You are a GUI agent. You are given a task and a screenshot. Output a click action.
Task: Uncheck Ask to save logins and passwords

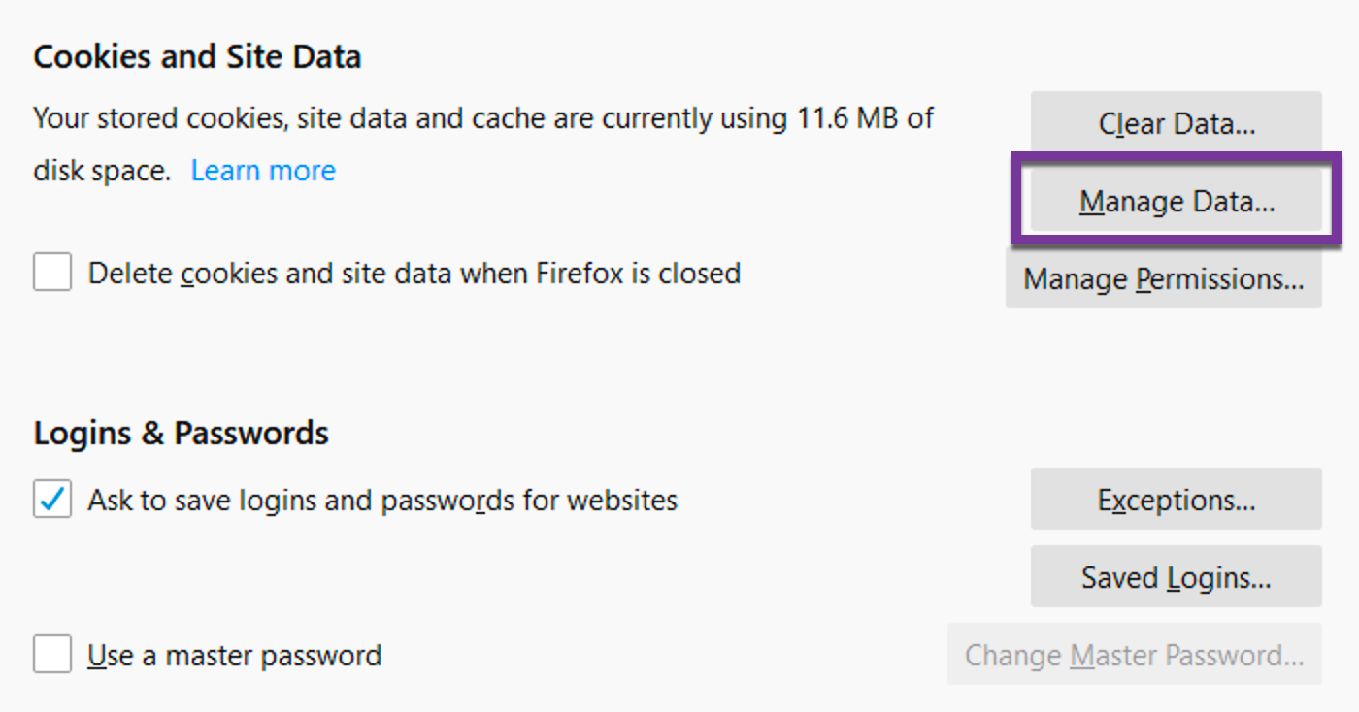[52, 501]
